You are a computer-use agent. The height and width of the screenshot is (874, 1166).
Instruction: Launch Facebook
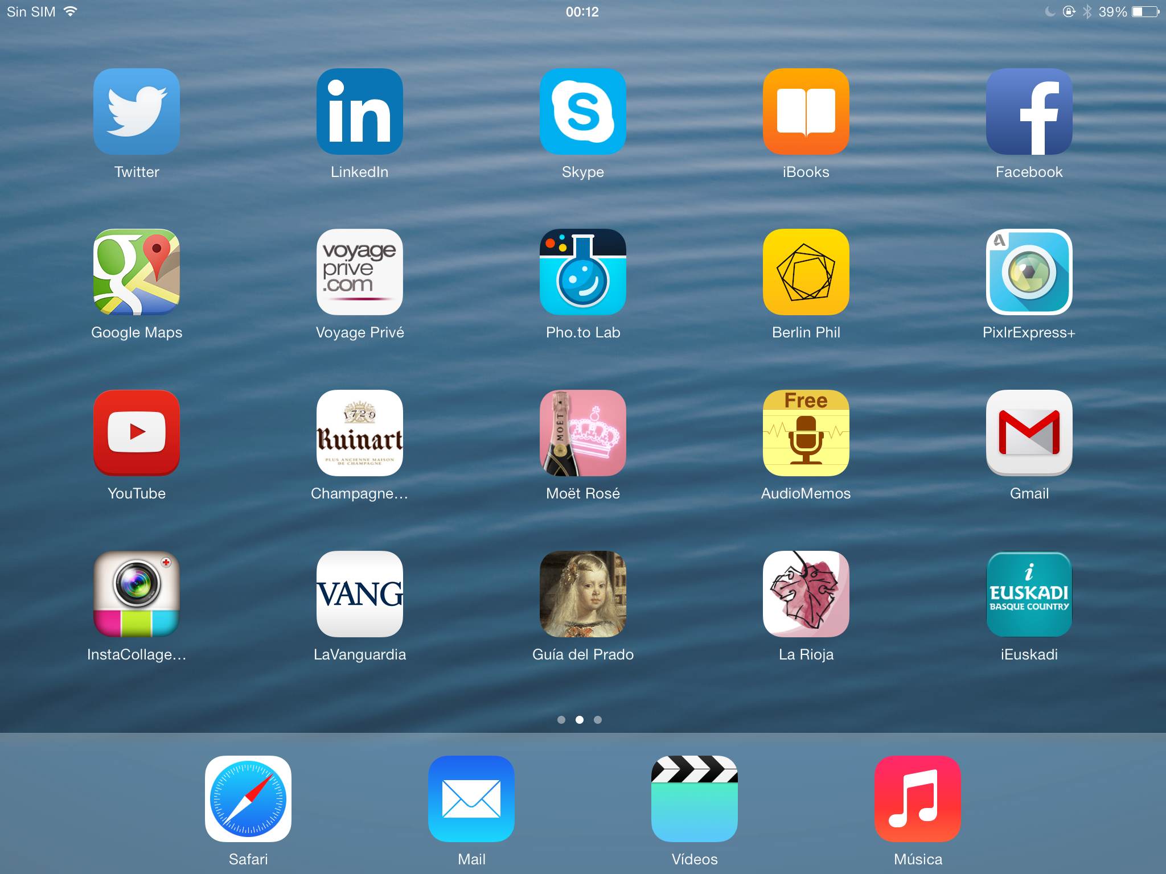click(x=1029, y=112)
